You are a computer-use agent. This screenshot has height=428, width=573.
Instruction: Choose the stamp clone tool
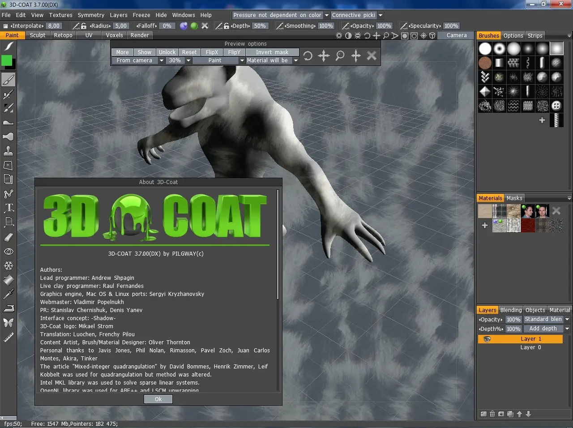click(x=9, y=150)
